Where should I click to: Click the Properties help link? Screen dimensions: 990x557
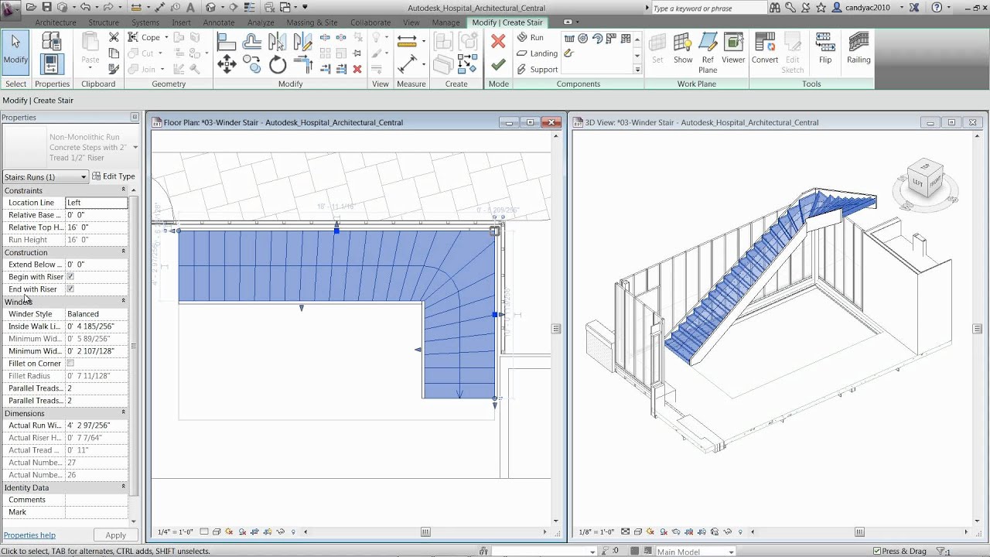29,535
